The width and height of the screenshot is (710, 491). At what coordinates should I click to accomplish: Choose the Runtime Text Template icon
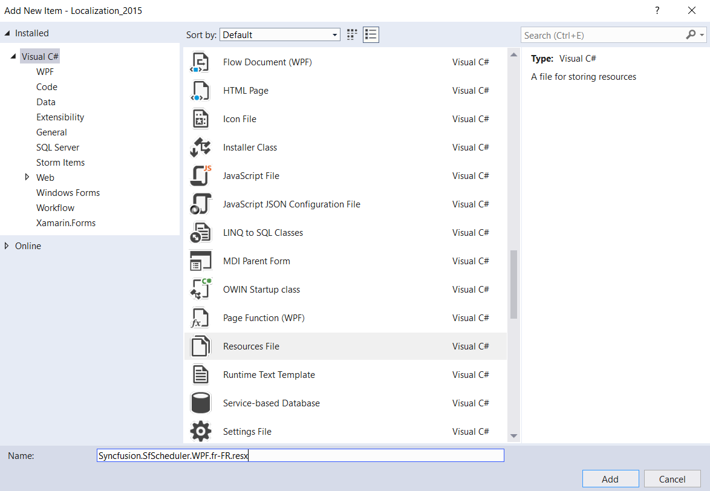200,375
